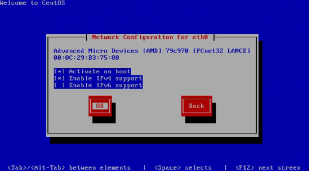Click the 79c970 chipset model text
Viewport: 309px width, 172px height.
[177, 51]
